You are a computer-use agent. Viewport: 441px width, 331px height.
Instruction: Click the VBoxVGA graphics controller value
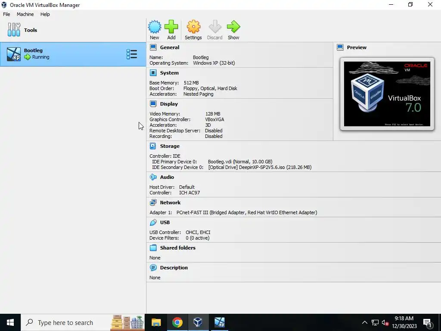(214, 119)
